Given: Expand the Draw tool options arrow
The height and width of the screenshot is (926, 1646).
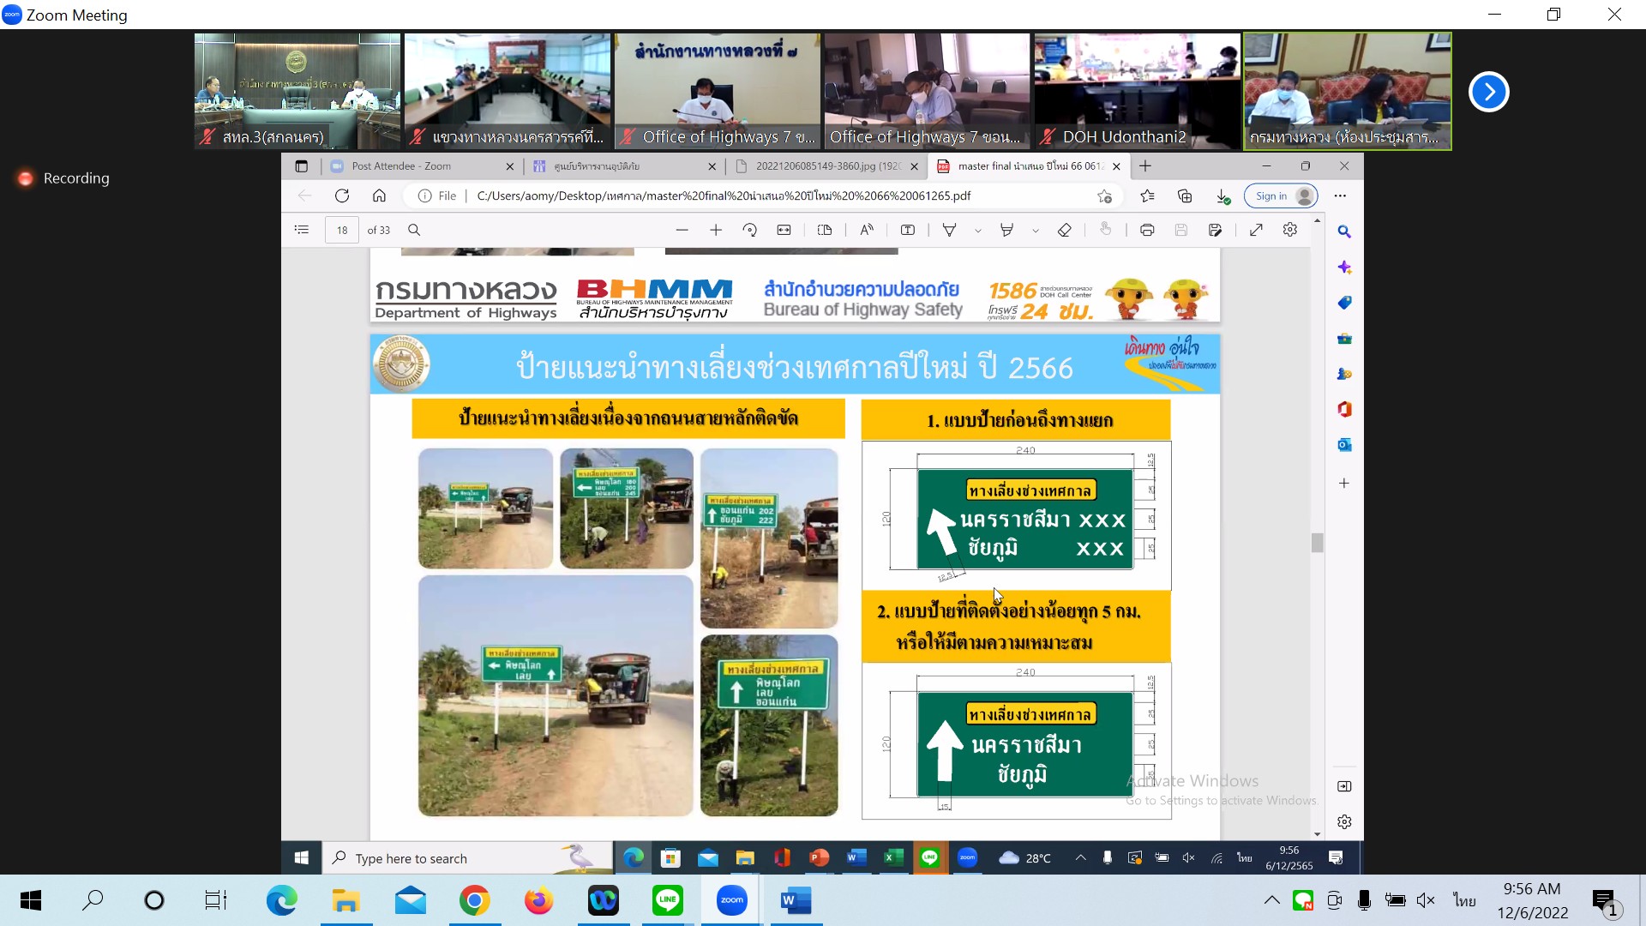Looking at the screenshot, I should pos(978,231).
